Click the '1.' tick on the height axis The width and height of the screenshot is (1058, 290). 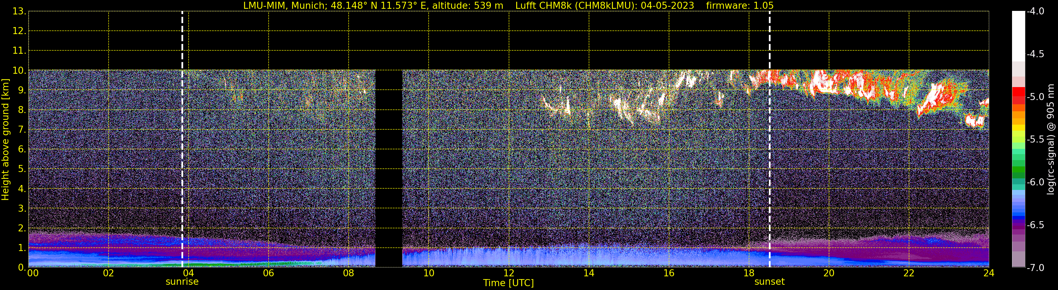tap(22, 248)
